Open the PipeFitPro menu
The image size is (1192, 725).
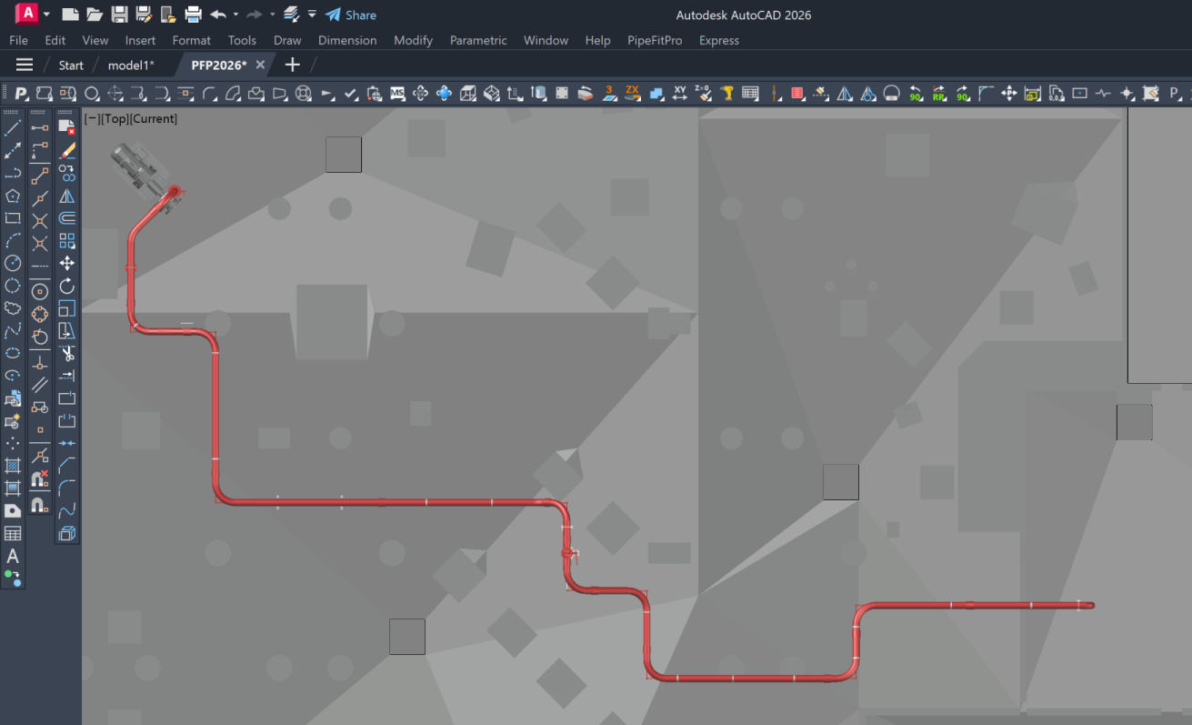654,40
